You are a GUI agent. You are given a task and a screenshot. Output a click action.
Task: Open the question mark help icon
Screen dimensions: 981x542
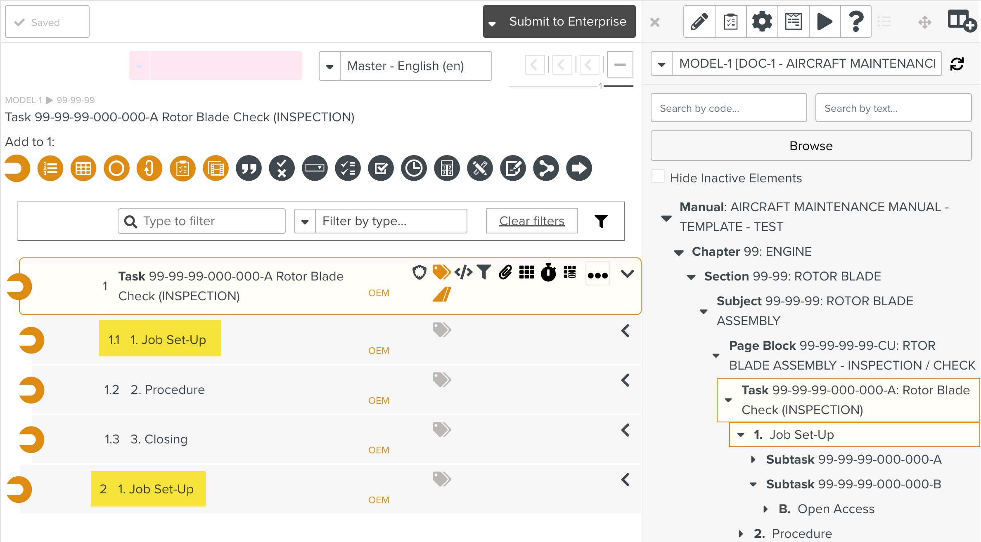[x=856, y=21]
